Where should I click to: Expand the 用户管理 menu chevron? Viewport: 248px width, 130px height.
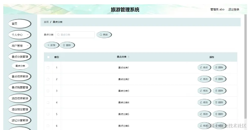pyautogui.click(x=28, y=46)
